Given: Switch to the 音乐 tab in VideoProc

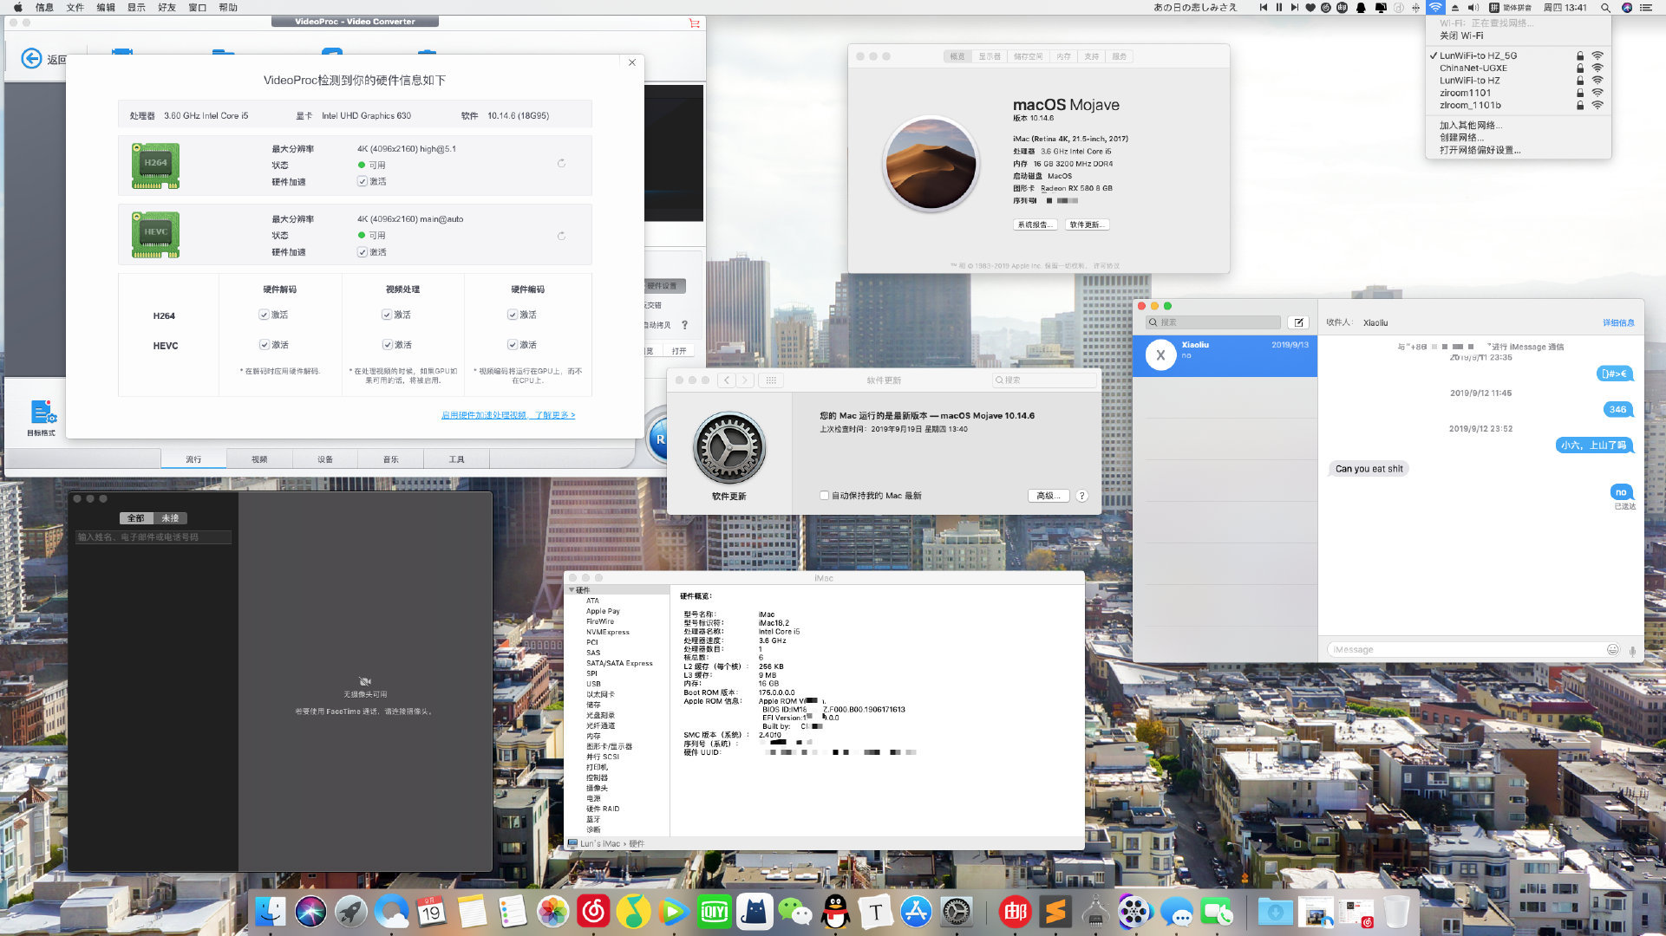Looking at the screenshot, I should [391, 459].
